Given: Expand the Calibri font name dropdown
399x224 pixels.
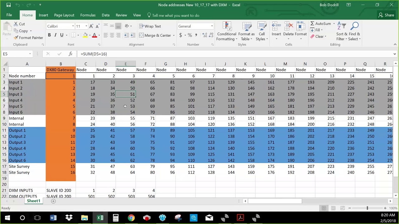Looking at the screenshot, I should pos(73,26).
